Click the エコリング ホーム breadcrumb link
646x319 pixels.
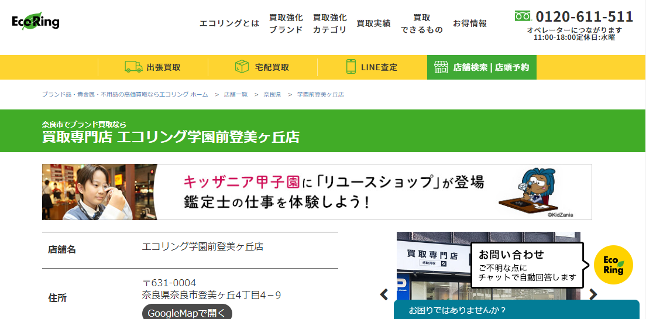pos(125,94)
